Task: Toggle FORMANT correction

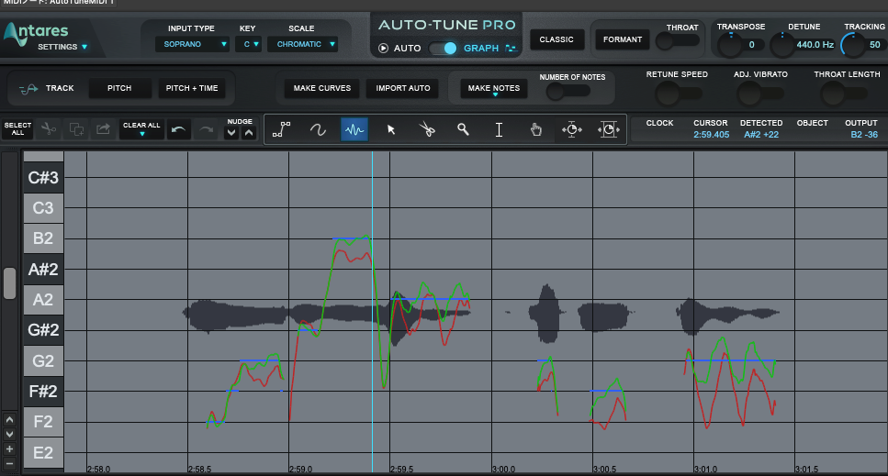Action: click(x=623, y=39)
